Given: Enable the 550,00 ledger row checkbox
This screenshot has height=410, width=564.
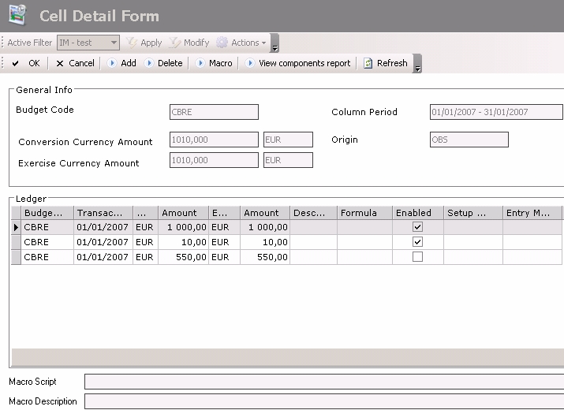Looking at the screenshot, I should click(417, 257).
